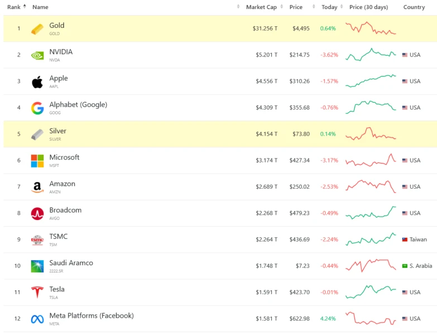The image size is (437, 335).
Task: Click Amazon's 30-day price chart
Action: click(x=371, y=186)
